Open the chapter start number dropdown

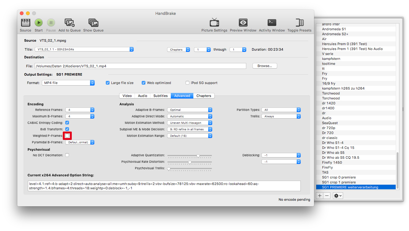pyautogui.click(x=202, y=49)
